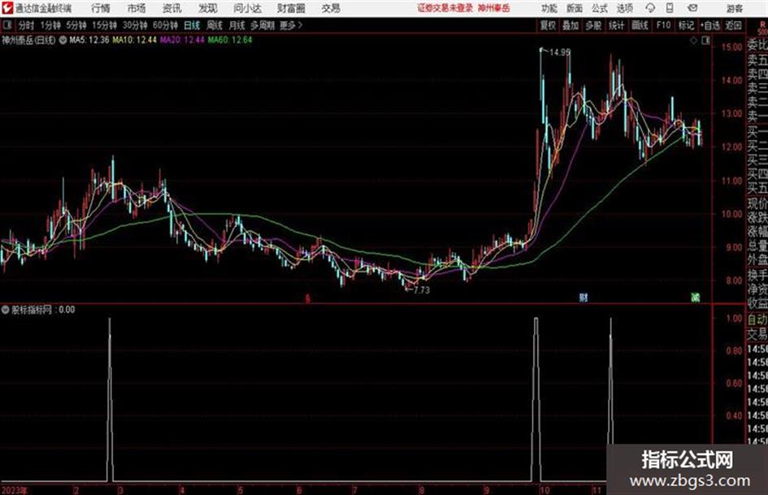Screen dimensions: 768x495
Task: Switch to 多周期 period tab
Action: tap(263, 25)
